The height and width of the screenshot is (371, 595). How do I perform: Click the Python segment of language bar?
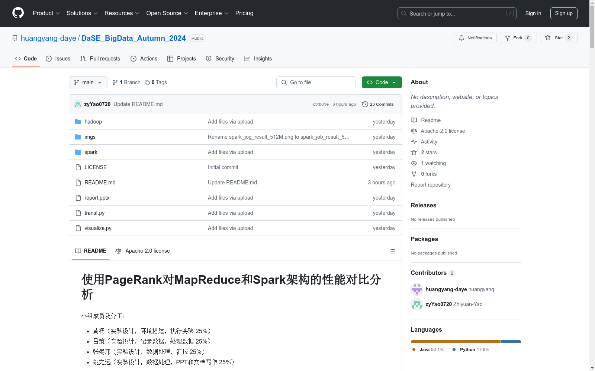point(511,342)
